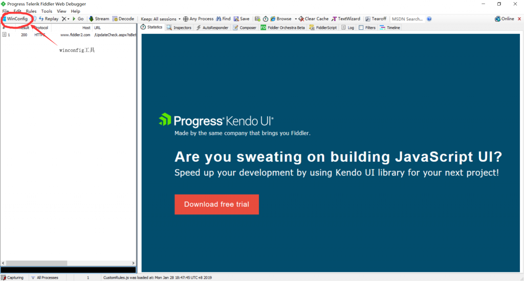Image resolution: width=524 pixels, height=281 pixels.
Task: Click the timer stopwatch icon
Action: click(x=266, y=19)
